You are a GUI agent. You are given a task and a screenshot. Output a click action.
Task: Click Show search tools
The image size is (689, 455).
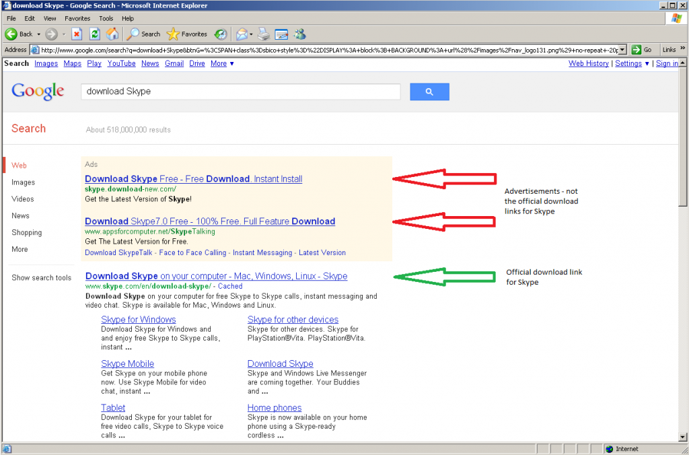click(x=41, y=277)
